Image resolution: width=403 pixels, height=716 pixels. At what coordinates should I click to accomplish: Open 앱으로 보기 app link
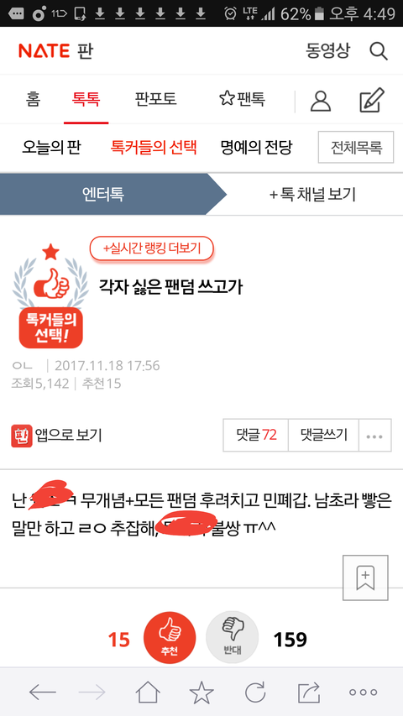(56, 435)
